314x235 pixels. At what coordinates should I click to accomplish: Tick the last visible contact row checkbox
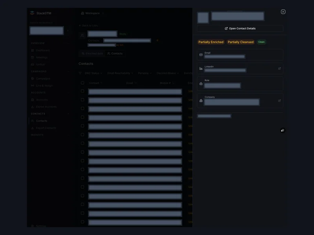point(82,222)
